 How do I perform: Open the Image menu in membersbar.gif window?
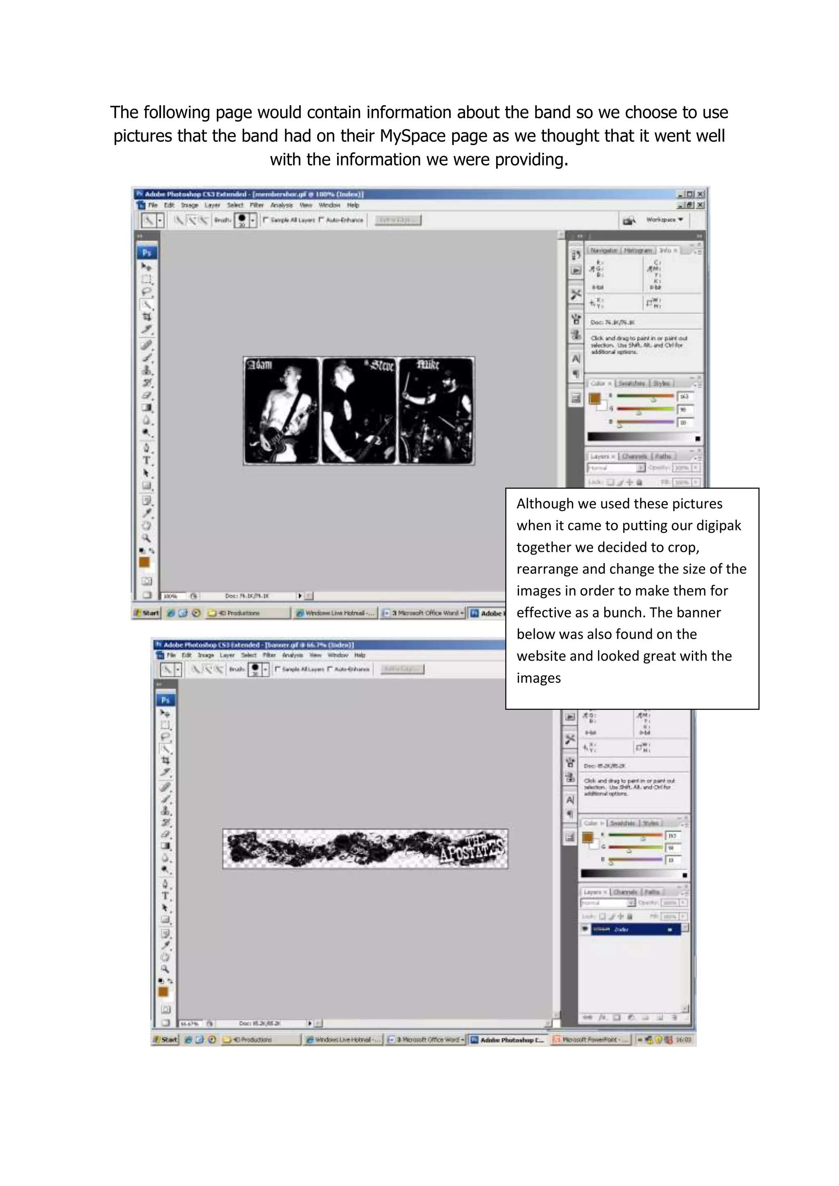pyautogui.click(x=190, y=205)
